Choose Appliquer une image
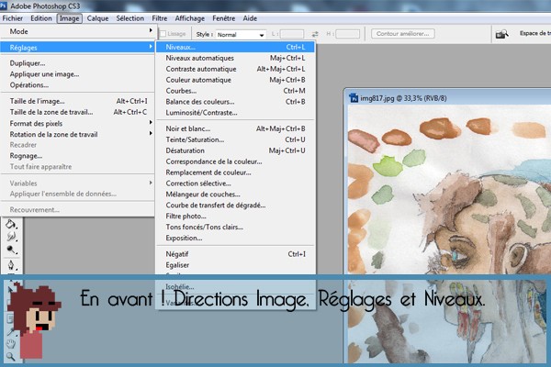 [x=77, y=74]
